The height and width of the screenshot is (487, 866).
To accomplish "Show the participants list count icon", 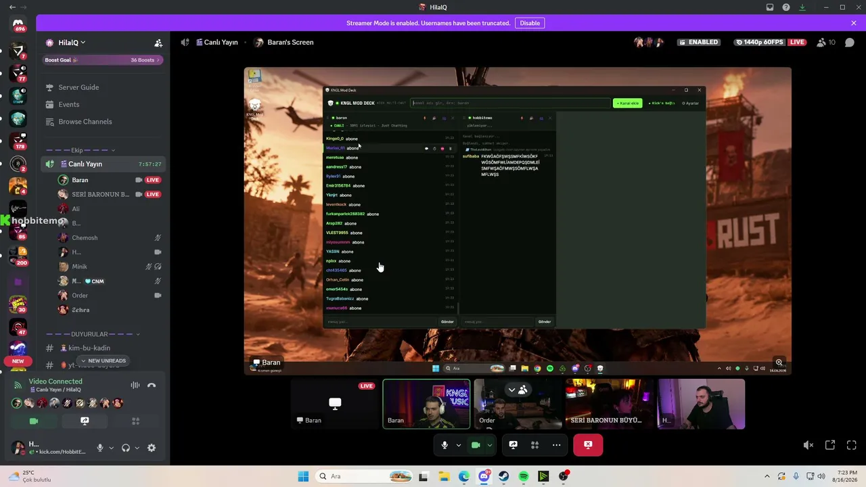I will click(826, 42).
